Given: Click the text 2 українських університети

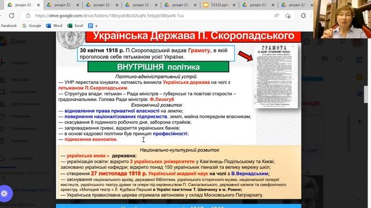Looking at the screenshot, I should point(162,162).
